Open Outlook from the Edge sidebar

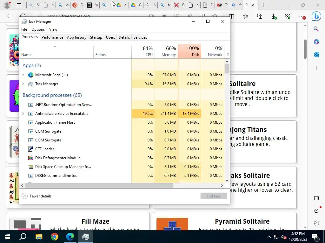pos(316,54)
